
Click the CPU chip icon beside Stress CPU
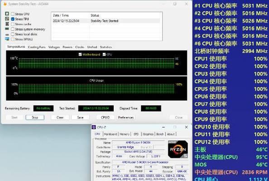(x=7, y=14)
